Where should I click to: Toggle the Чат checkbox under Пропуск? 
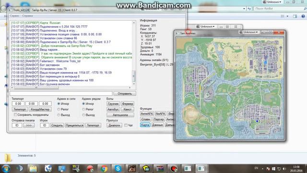coord(126,125)
